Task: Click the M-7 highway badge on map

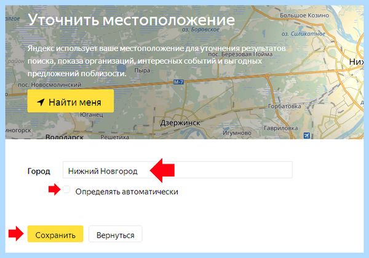Action: [x=178, y=82]
